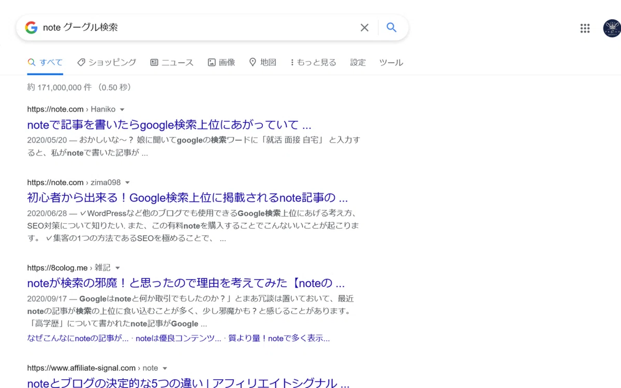The image size is (621, 388).
Task: Click URL https://note.com › Haniko
Action: pos(71,110)
